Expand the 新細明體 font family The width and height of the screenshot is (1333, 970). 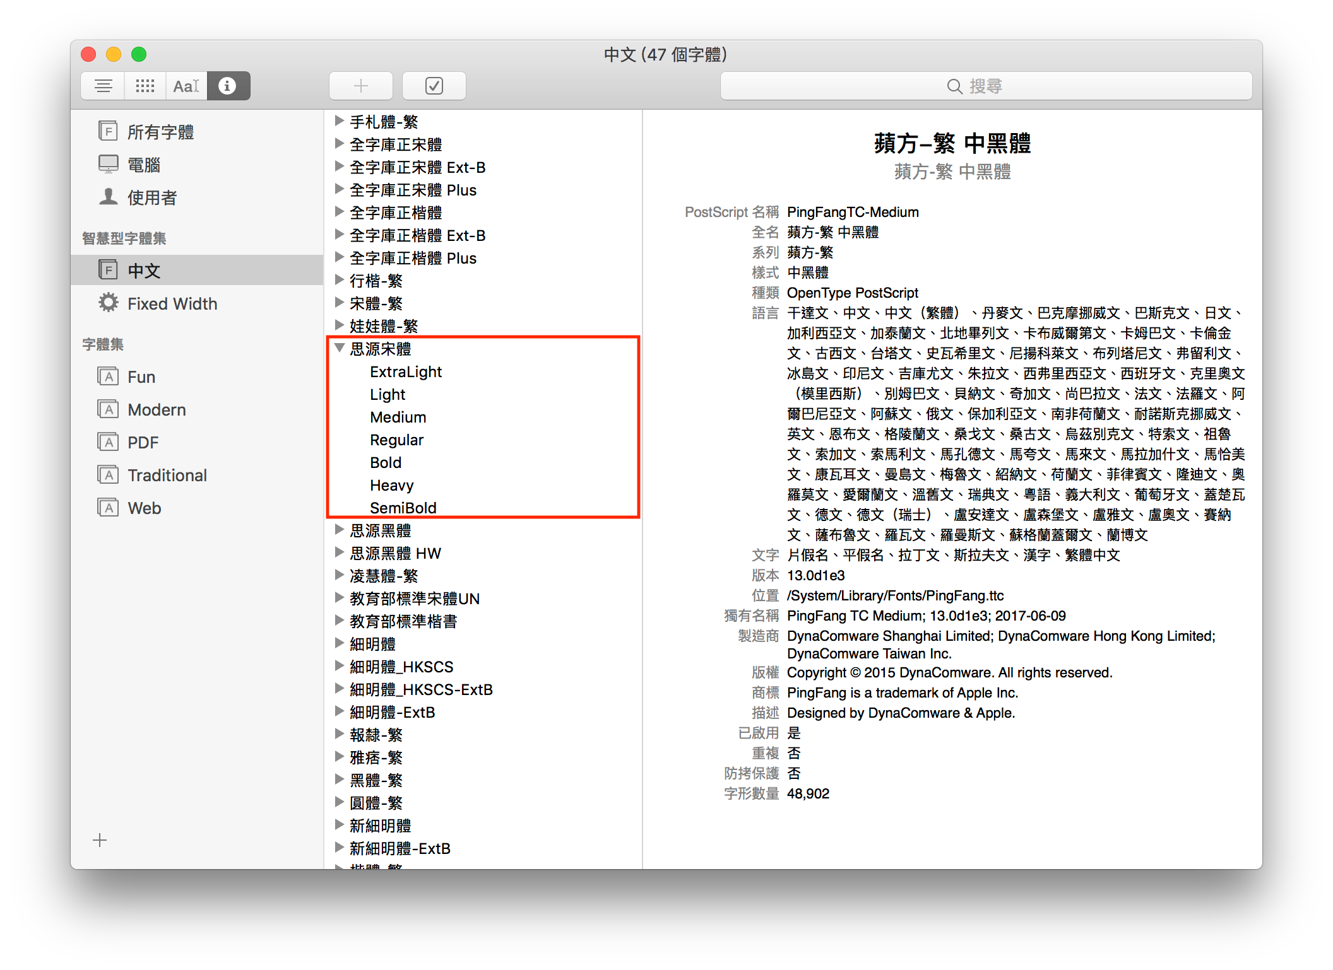(x=340, y=824)
